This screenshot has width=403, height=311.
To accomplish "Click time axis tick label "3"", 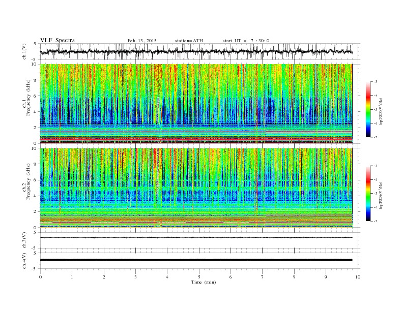I will pos(135,277).
